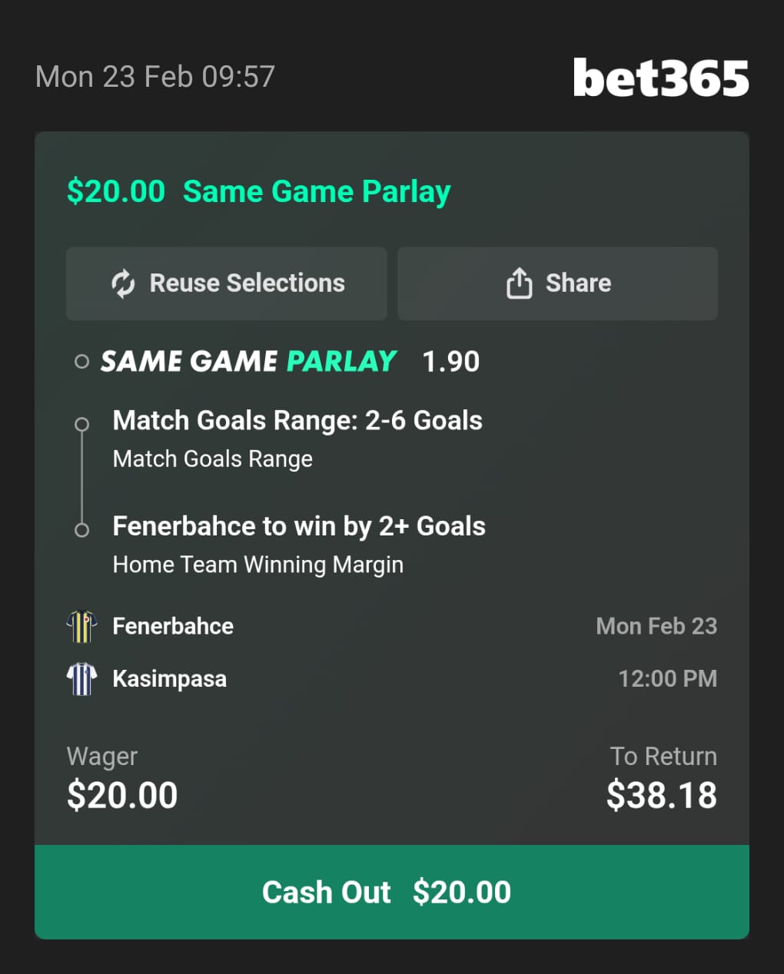Select Match Goals Range: 2-6 Goals selection
The width and height of the screenshot is (784, 974).
(297, 421)
